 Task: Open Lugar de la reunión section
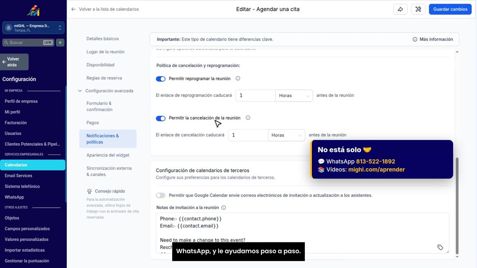tap(105, 52)
